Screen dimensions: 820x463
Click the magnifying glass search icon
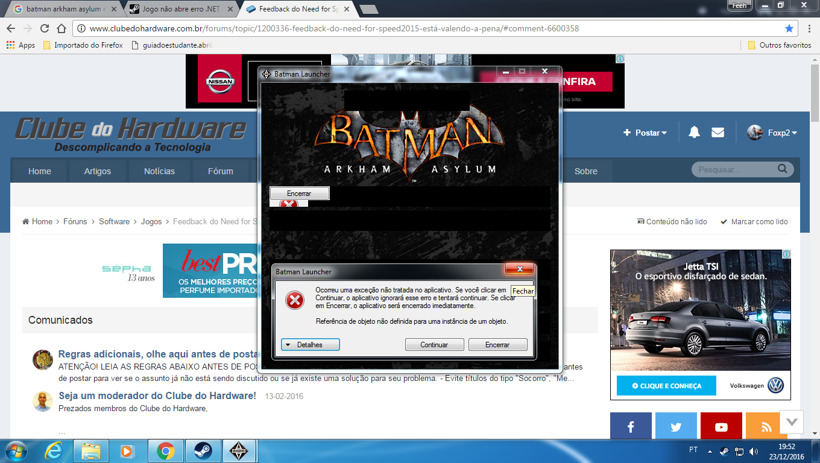[x=783, y=169]
